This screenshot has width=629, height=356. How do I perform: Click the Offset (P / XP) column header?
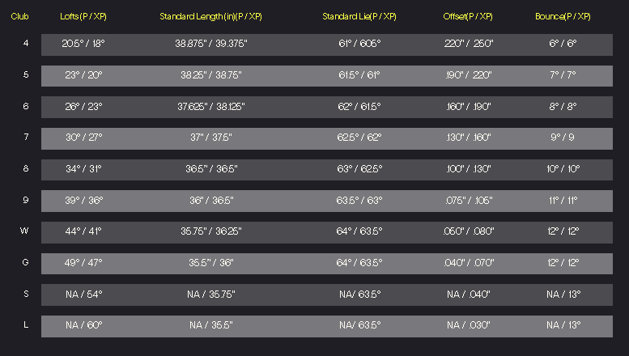(468, 16)
